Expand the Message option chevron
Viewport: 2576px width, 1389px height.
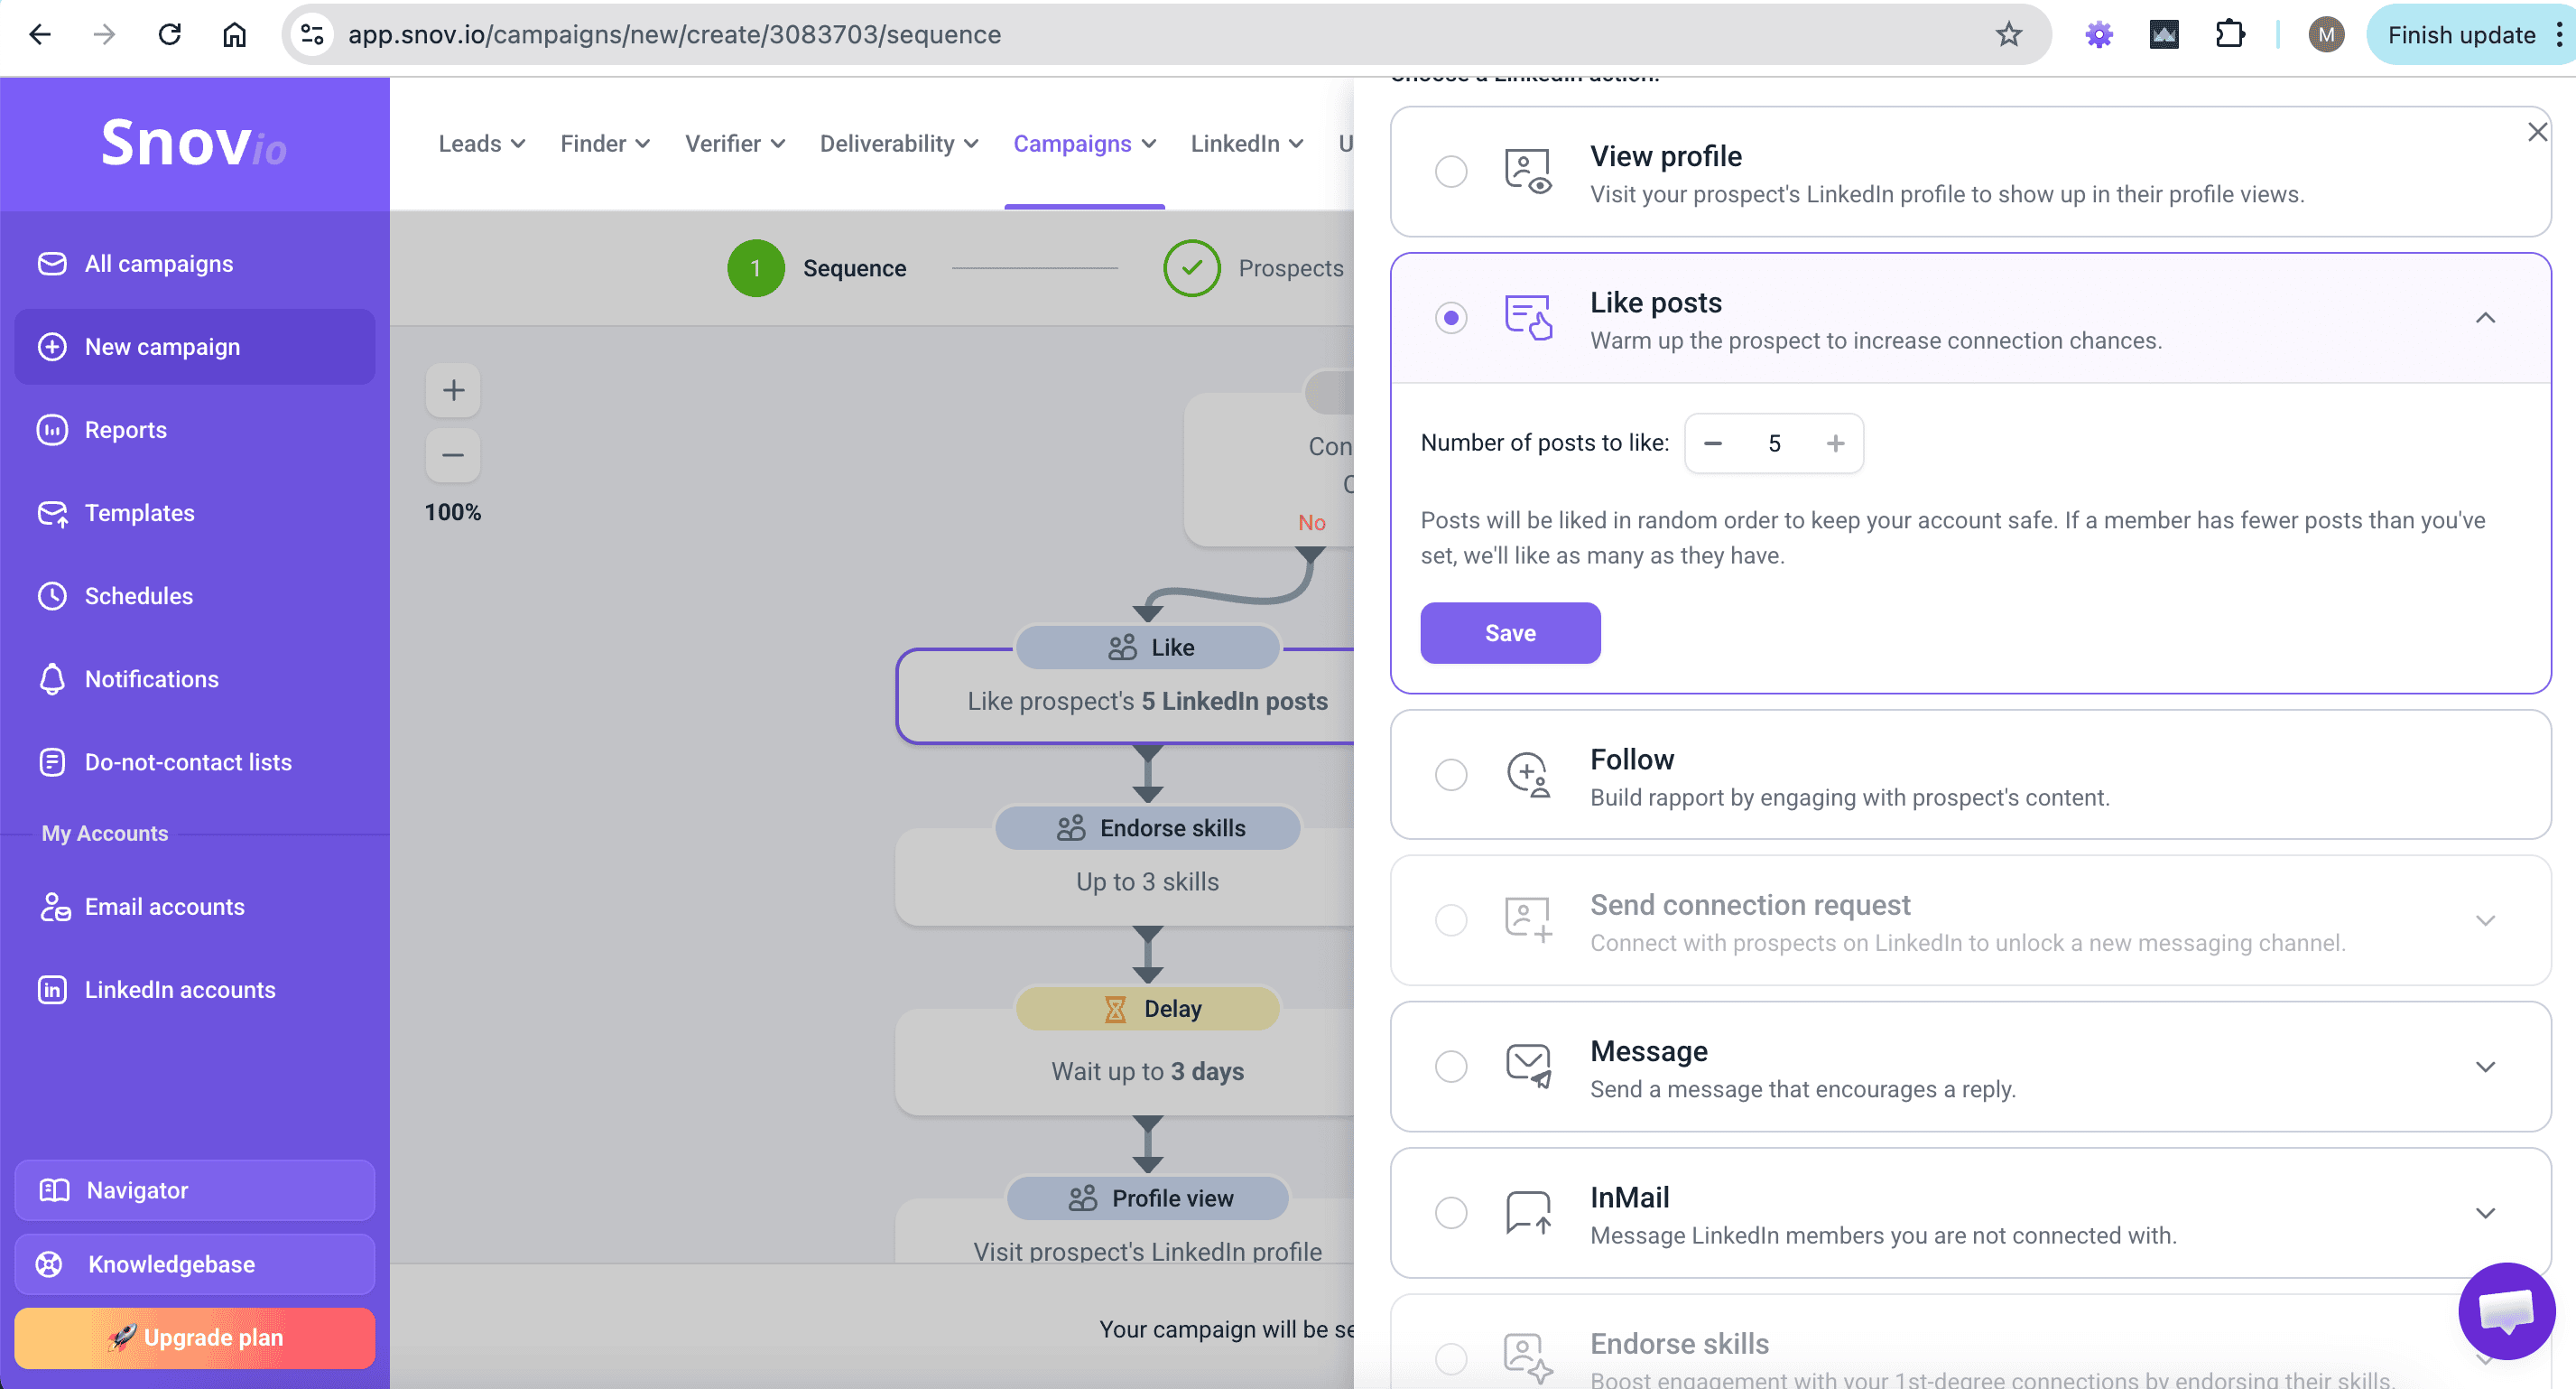click(2485, 1066)
